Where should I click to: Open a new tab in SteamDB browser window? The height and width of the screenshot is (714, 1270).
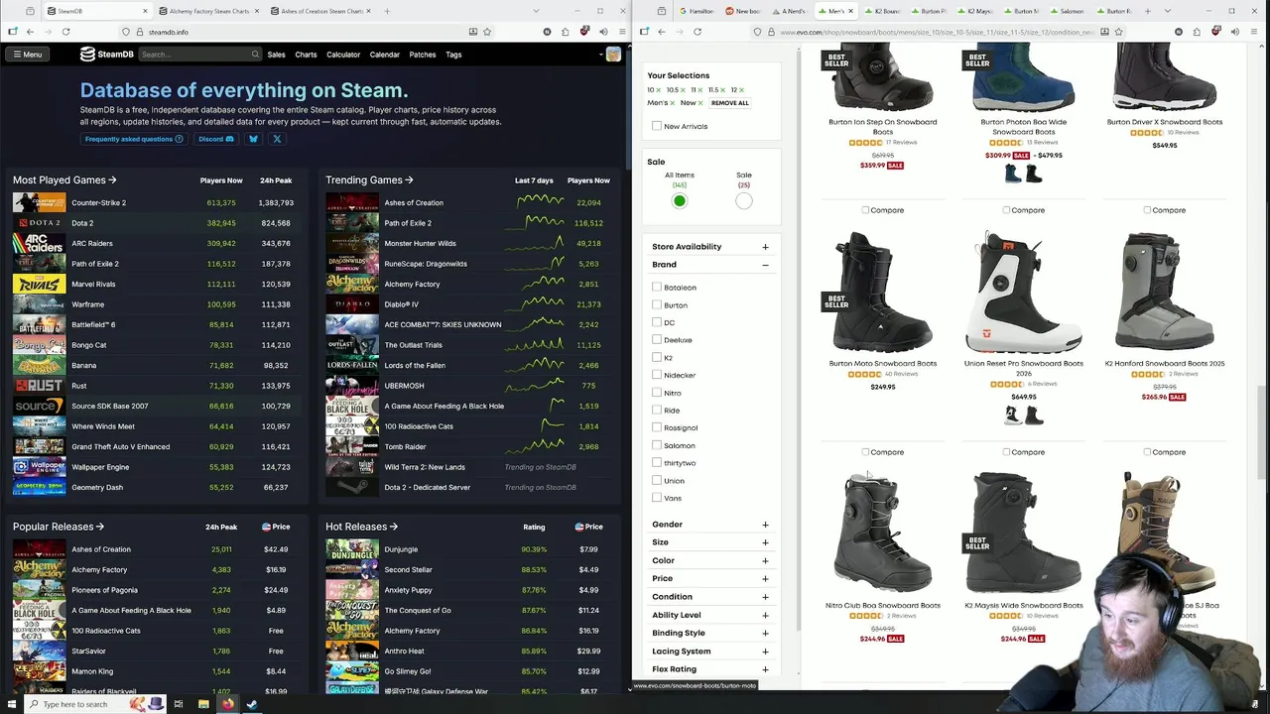pyautogui.click(x=387, y=11)
